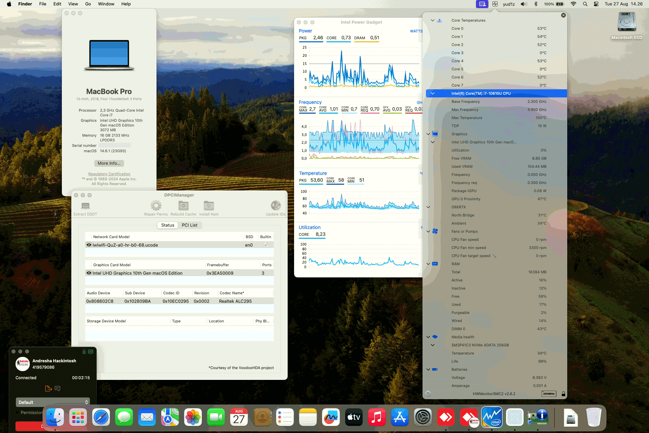This screenshot has height=433, width=649.
Task: Expand the Permissions disclosure triangle in AnyDesk
Action: [x=18, y=412]
